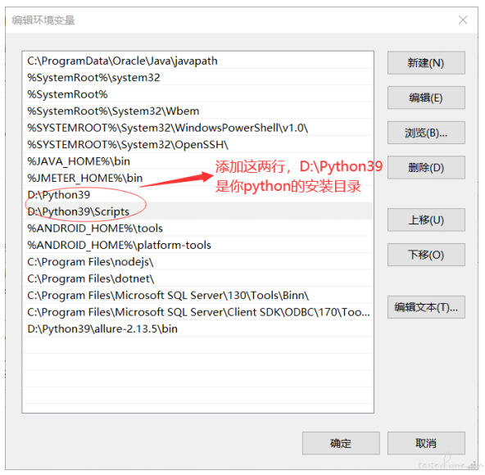Select the %JAVA_HOME%\bin entry

coord(198,161)
